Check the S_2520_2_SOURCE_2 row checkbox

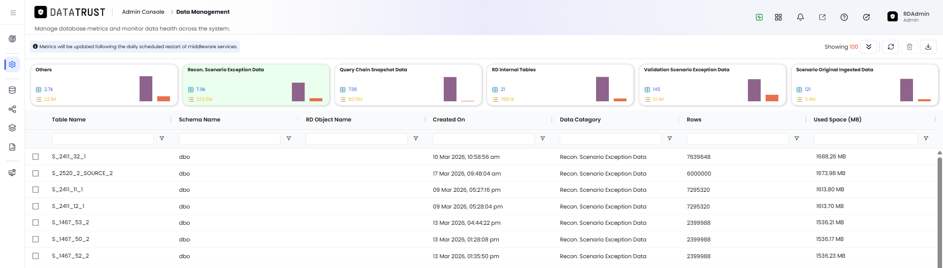35,173
